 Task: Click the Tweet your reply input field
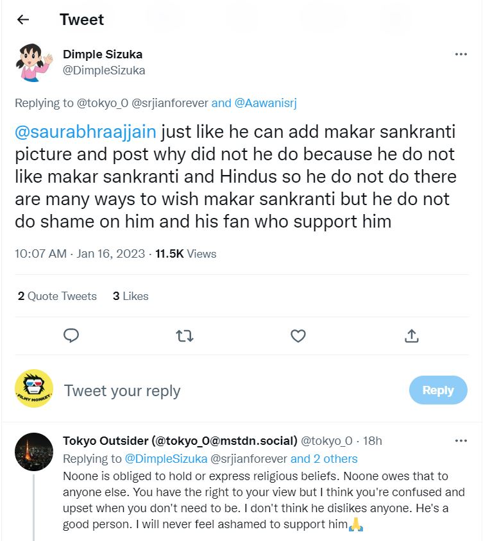click(x=122, y=390)
